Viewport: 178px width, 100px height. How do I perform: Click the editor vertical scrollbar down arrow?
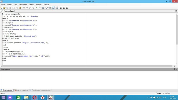177,64
